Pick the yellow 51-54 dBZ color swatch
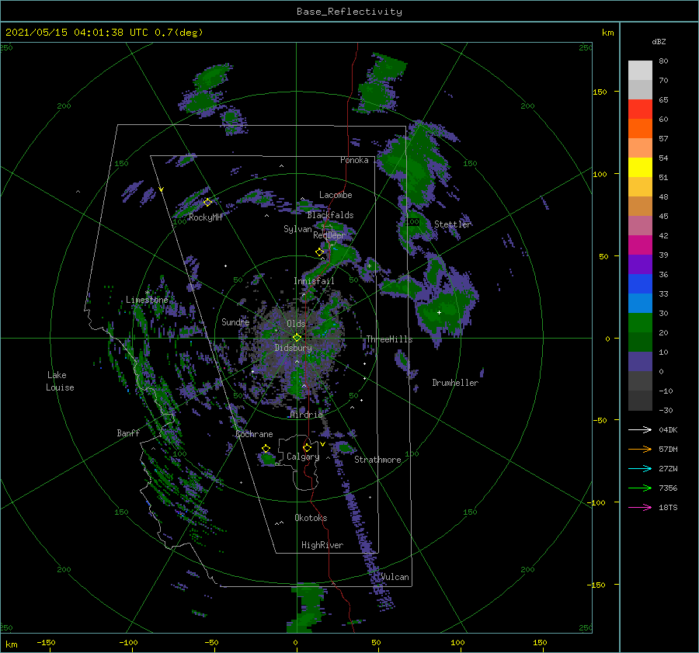Viewport: 699px width, 653px height. 640,168
